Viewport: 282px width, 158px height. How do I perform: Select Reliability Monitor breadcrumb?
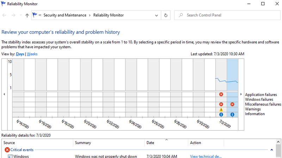pyautogui.click(x=109, y=15)
